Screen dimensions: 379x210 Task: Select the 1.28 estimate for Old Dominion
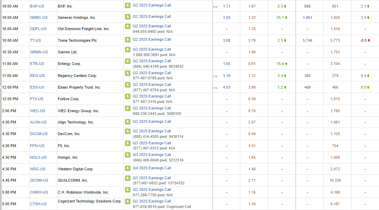pos(252,29)
